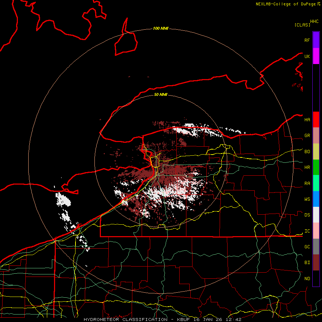Screen dimensions: 322x322
Task: Click the white DS legend swatch
Action: [x=316, y=215]
